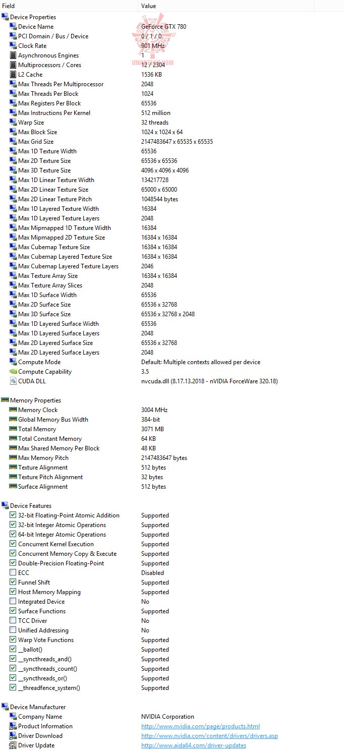
Task: Select the 'Warp Vote Functions' row label
Action: click(46, 640)
